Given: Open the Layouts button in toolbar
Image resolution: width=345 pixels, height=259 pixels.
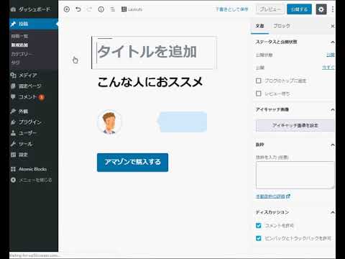Looking at the screenshot, I should pos(132,9).
